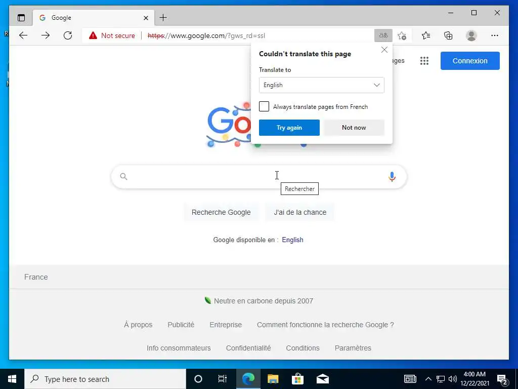Open a new tab

click(x=163, y=18)
